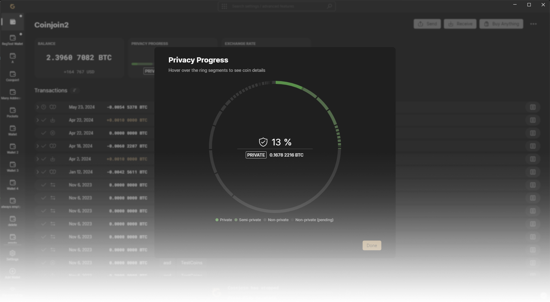The width and height of the screenshot is (550, 302).
Task: Select the Wallet 2 sidebar item
Action: [13, 148]
